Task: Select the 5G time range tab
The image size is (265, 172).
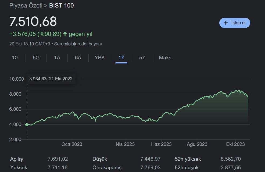Action: point(36,58)
